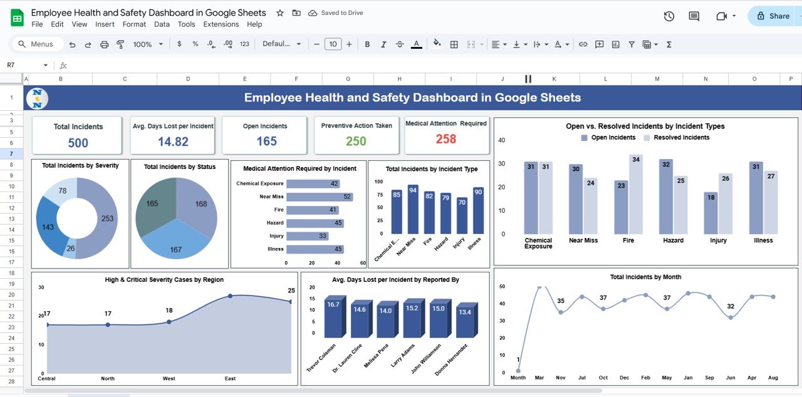Open the Borders tool
This screenshot has height=397, width=802.
point(454,44)
